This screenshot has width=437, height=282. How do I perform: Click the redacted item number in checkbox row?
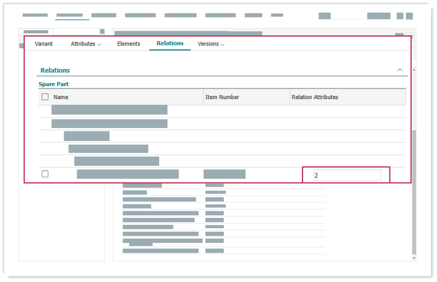(224, 174)
